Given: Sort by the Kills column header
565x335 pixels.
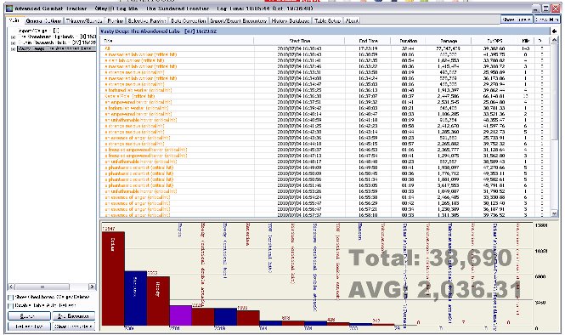Looking at the screenshot, I should click(x=525, y=41).
